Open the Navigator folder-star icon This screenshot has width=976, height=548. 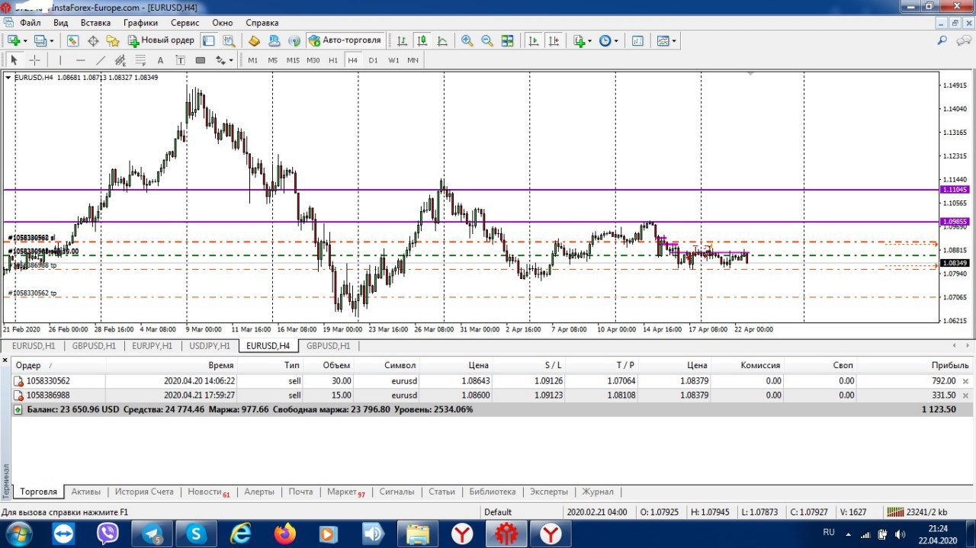pos(113,40)
